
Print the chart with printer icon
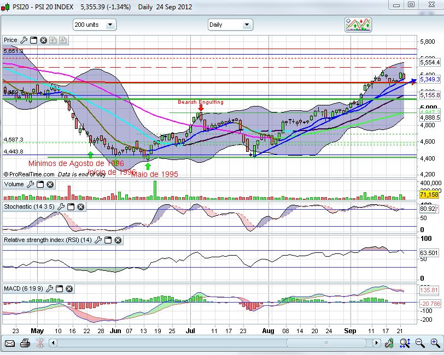coord(25,344)
